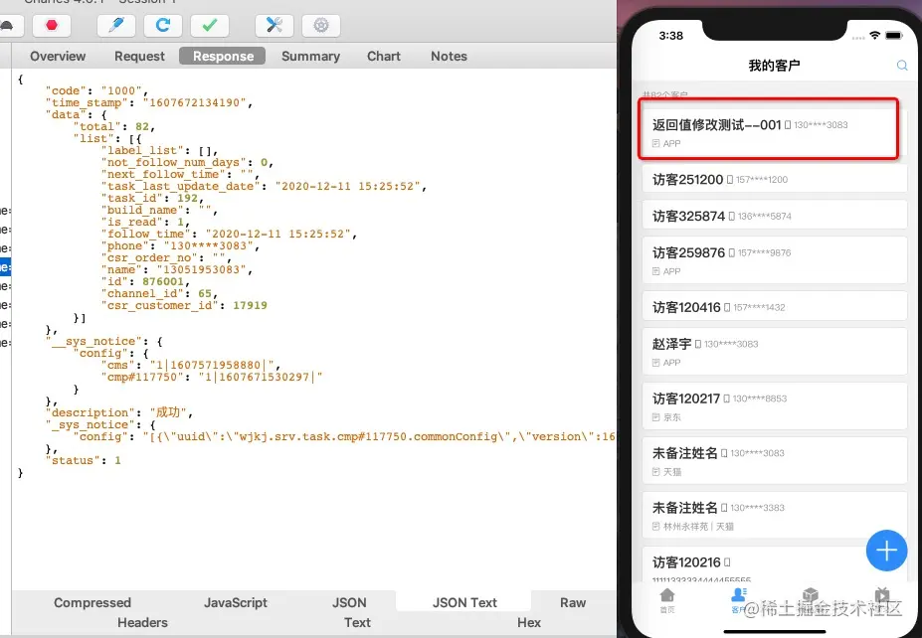Click the "phone": "130****3083" line

click(179, 246)
